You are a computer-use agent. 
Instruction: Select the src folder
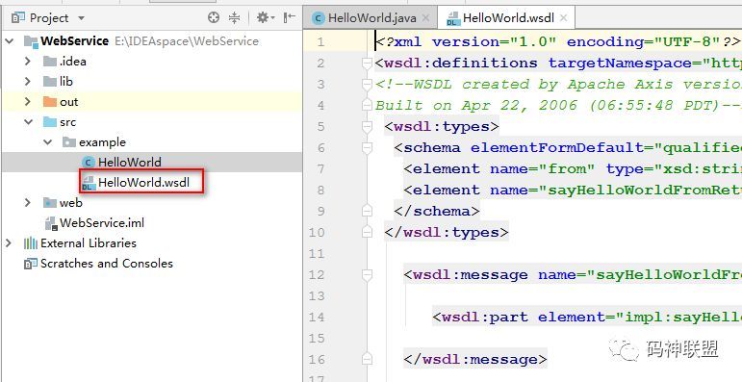67,121
